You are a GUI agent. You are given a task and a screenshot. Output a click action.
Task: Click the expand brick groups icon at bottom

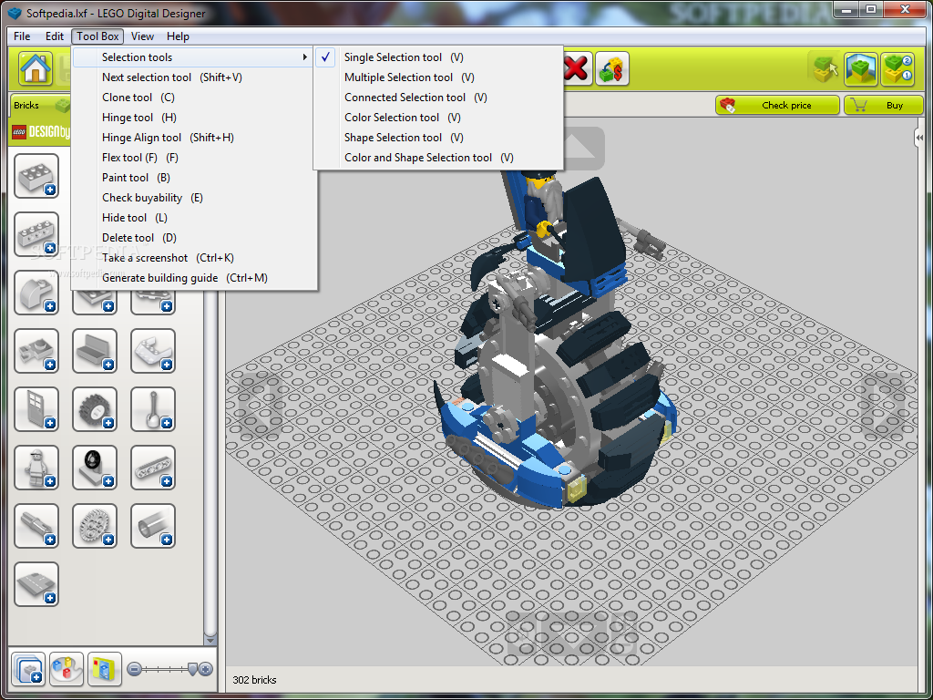(28, 669)
